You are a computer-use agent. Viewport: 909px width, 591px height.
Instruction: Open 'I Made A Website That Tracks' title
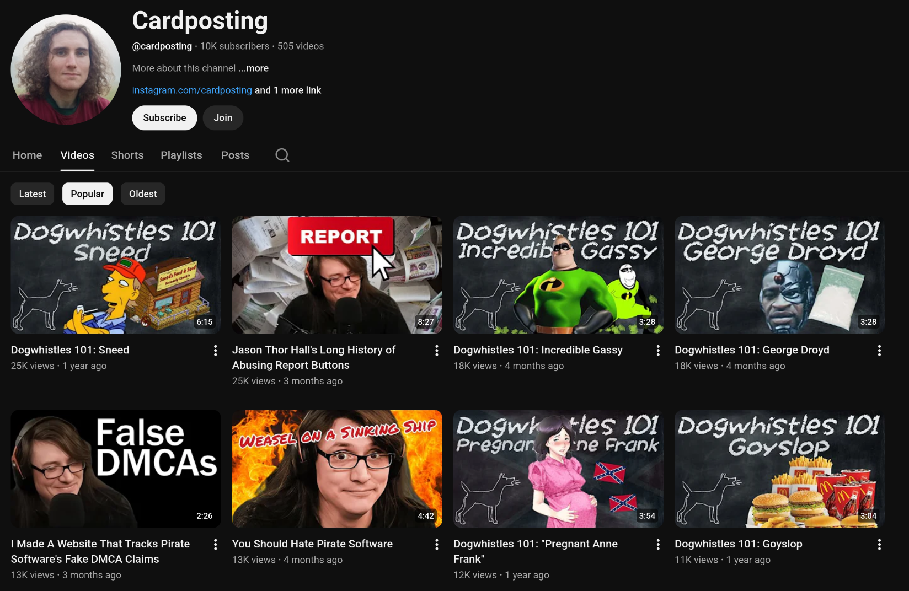coord(100,552)
